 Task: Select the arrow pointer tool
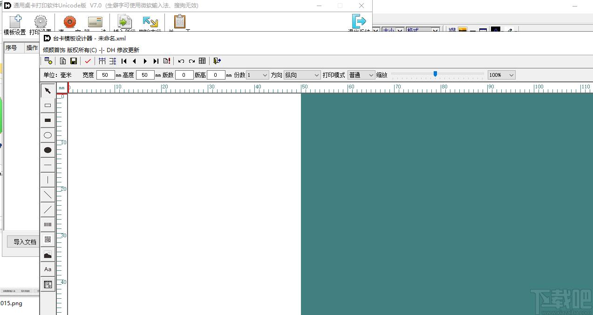(x=48, y=90)
